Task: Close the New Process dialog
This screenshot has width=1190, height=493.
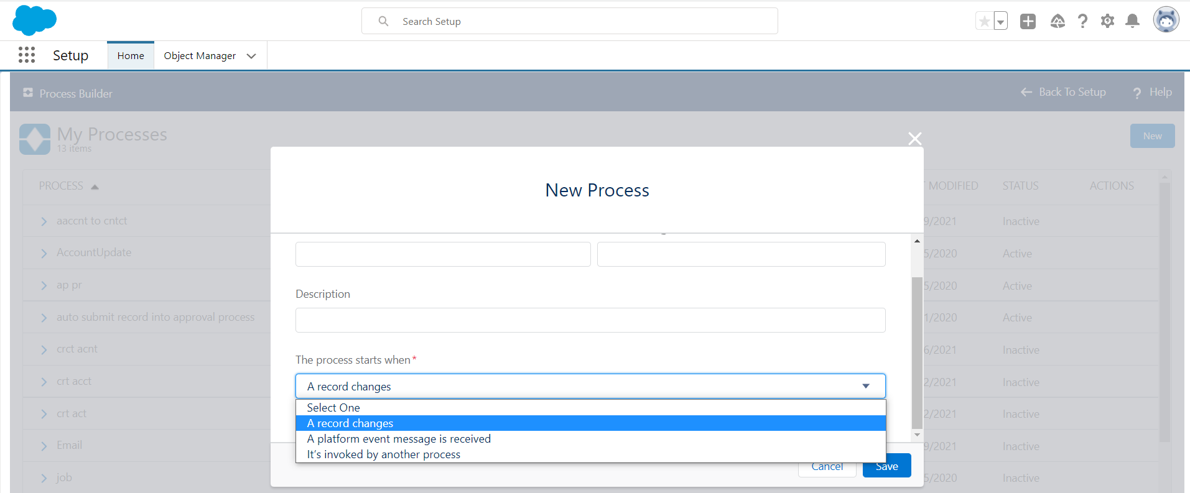Action: [x=914, y=139]
